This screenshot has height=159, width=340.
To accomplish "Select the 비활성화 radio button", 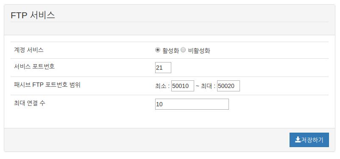I will point(183,50).
